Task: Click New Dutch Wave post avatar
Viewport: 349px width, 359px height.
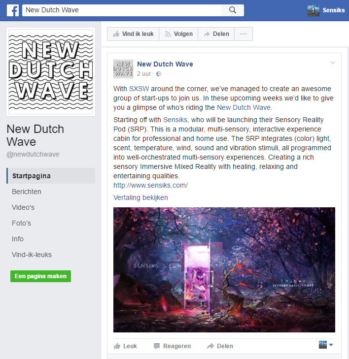Action: pos(123,68)
